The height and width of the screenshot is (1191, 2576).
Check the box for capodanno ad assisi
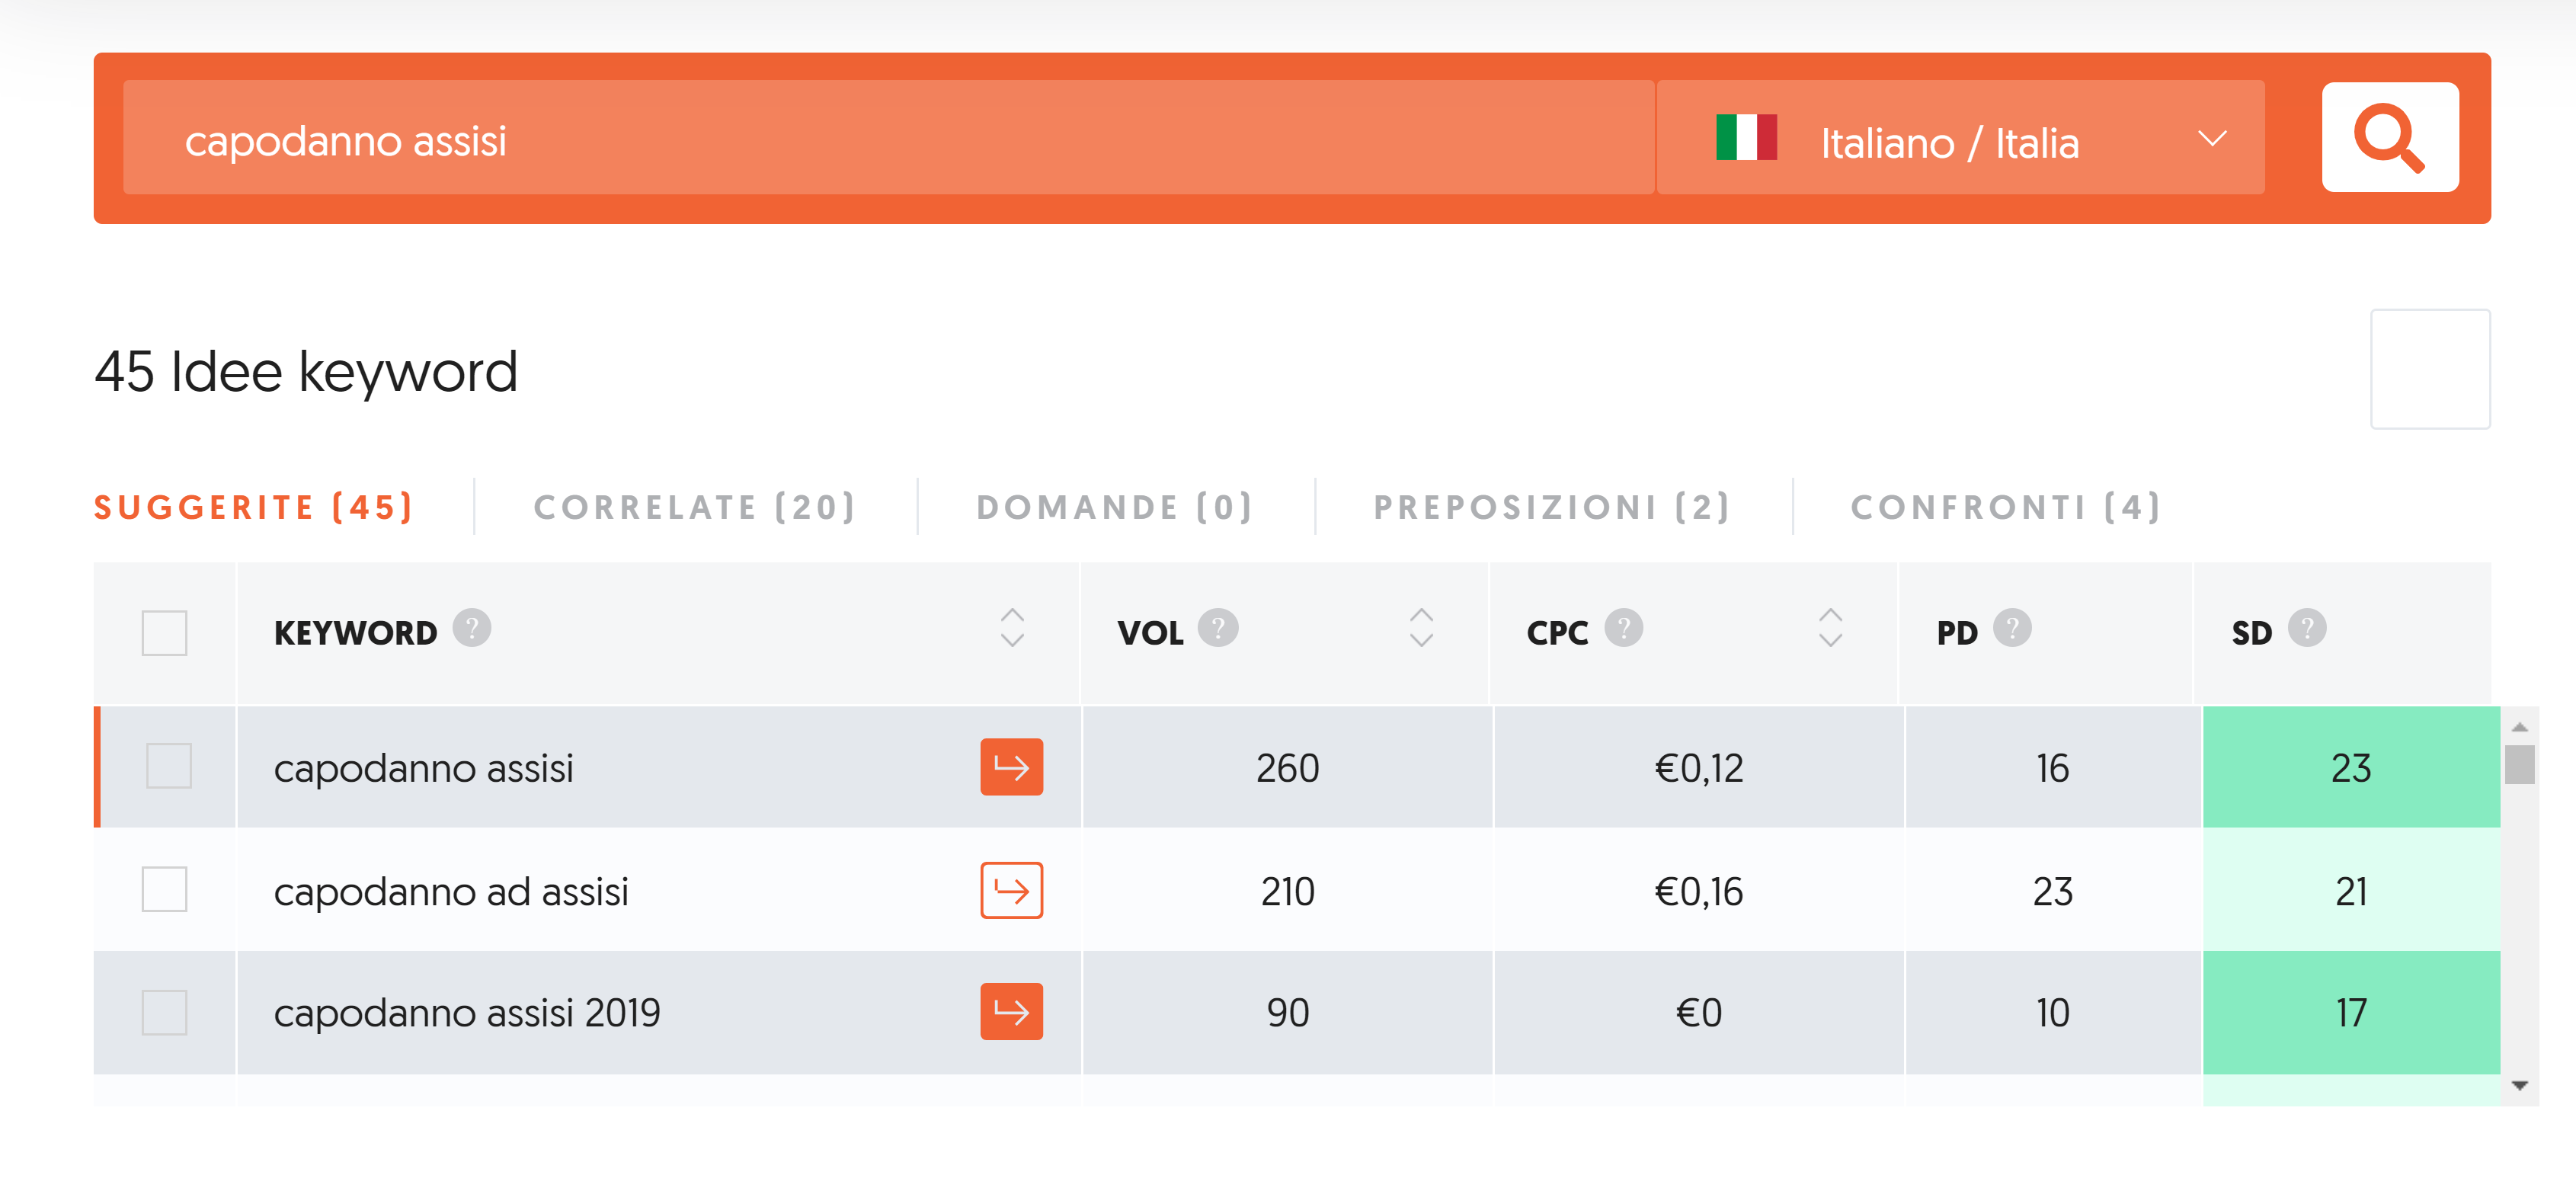165,890
